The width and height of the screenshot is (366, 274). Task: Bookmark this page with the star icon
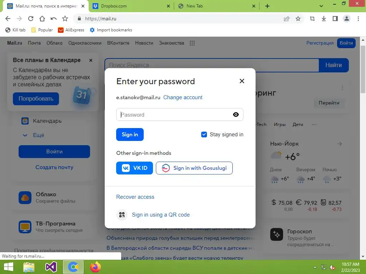pos(298,19)
